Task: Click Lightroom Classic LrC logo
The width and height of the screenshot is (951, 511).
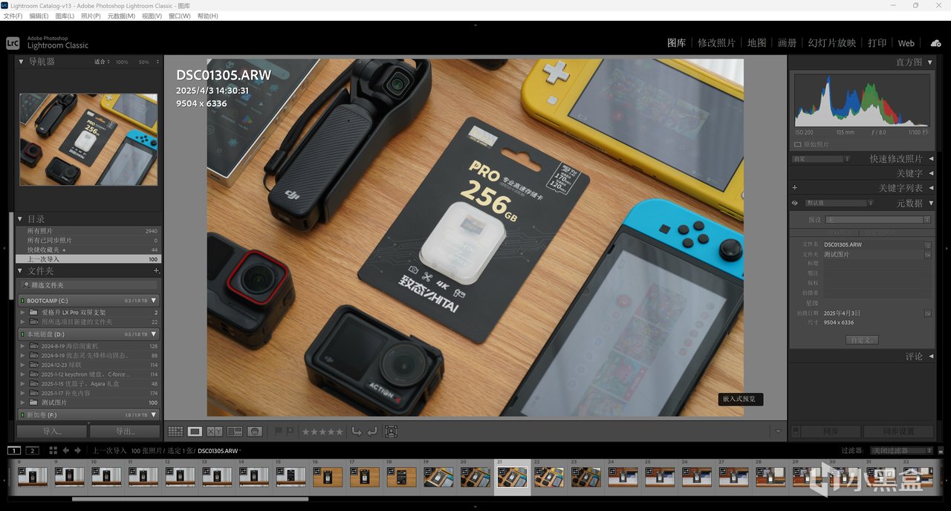Action: (12, 43)
